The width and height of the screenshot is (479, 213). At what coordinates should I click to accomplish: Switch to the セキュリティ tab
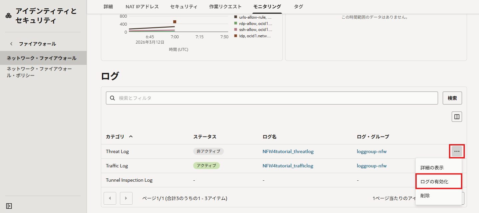(184, 7)
